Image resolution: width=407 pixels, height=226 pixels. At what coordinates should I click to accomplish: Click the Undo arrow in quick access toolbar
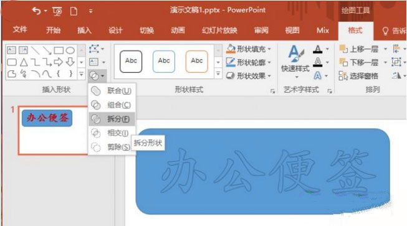(36, 11)
